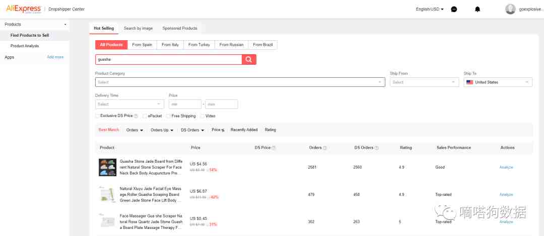Click the Sales Performance column header

(x=453, y=148)
